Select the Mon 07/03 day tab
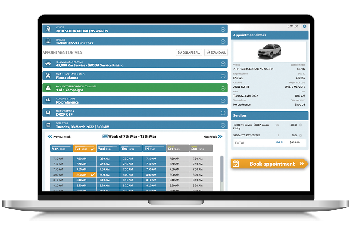Screen dimensions: 351x234 [x=61, y=149]
